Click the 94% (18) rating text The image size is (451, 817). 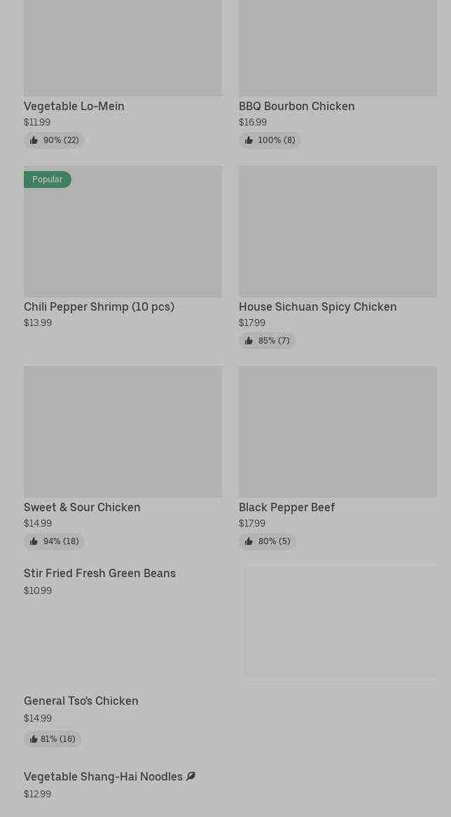click(x=61, y=541)
